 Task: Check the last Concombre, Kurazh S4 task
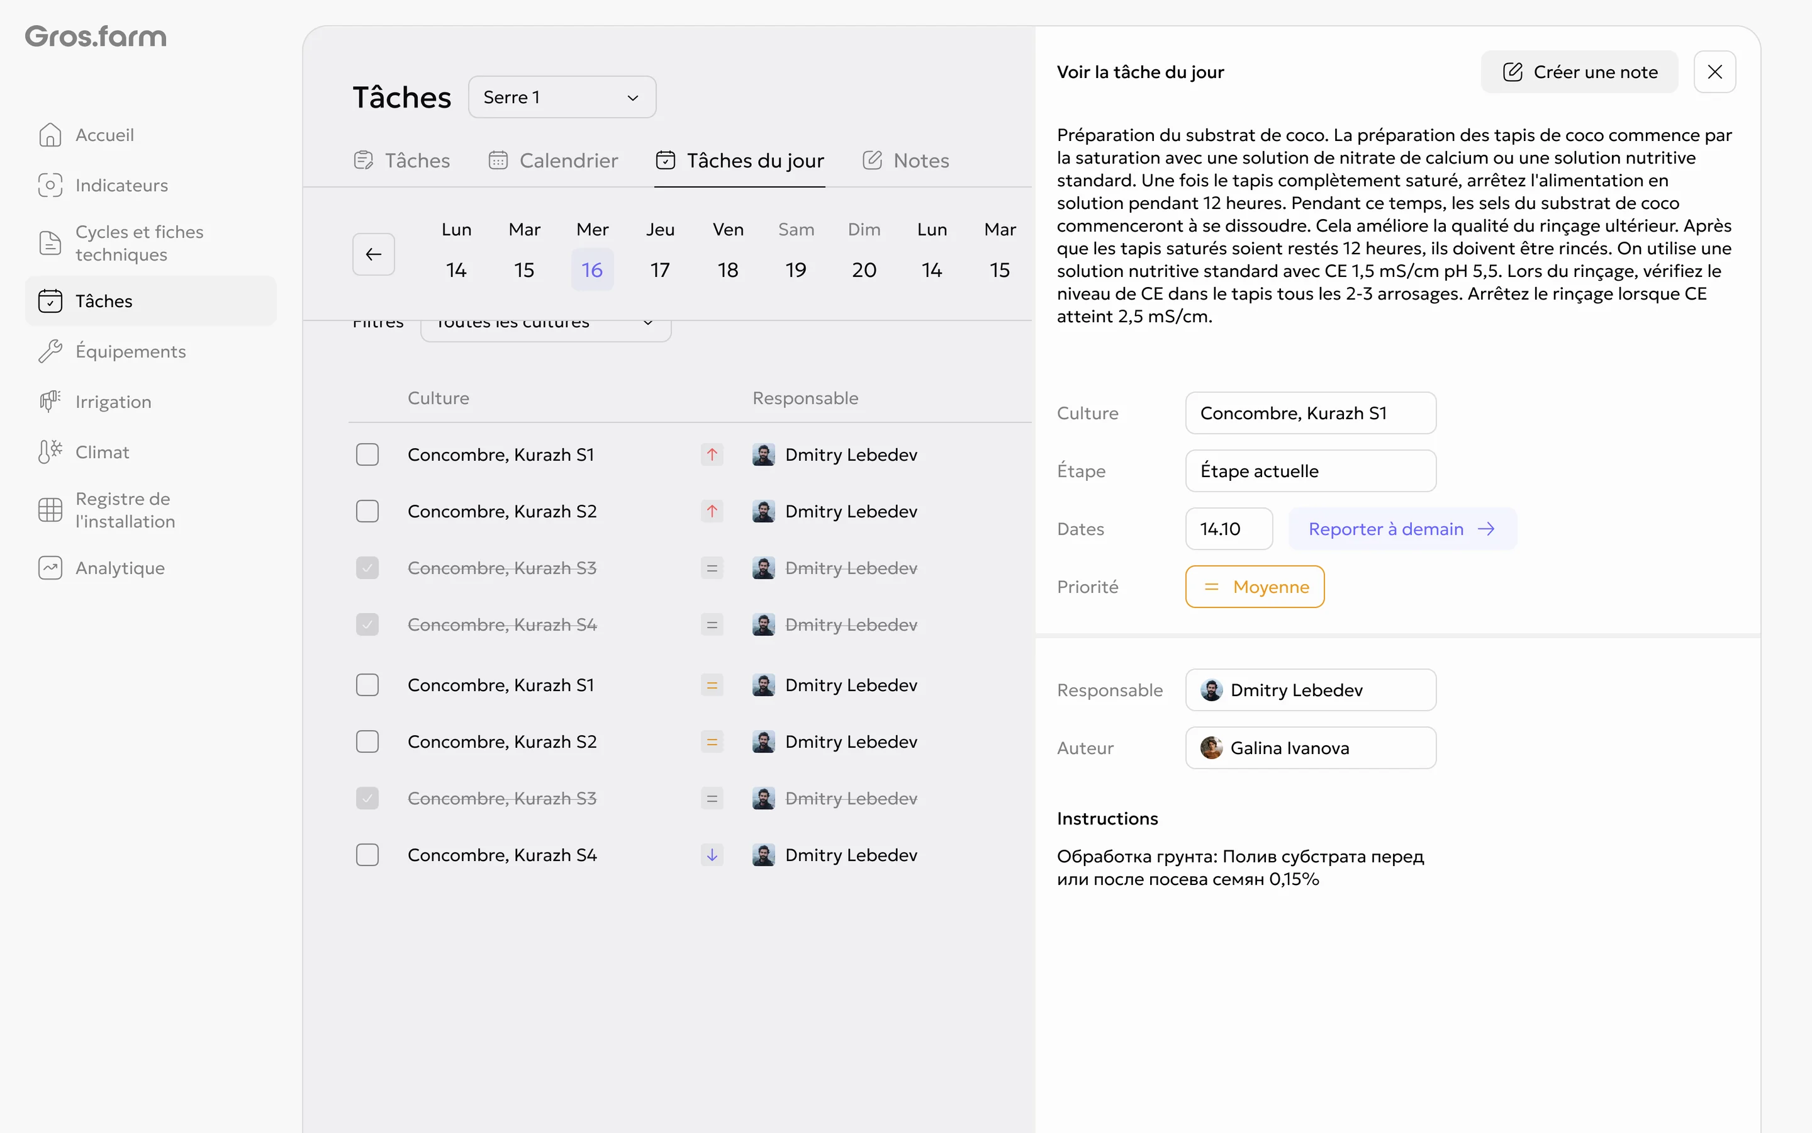coord(367,855)
